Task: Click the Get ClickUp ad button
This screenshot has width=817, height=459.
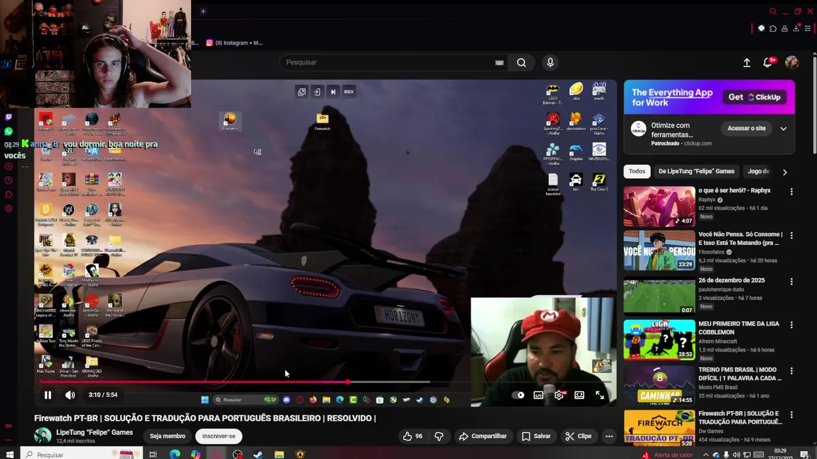Action: (x=754, y=97)
